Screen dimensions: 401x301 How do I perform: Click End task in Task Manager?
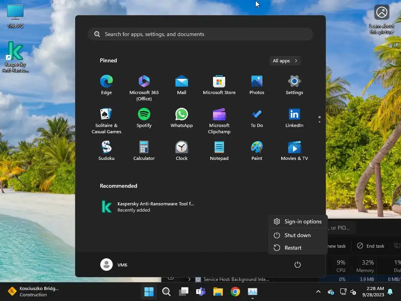click(x=371, y=246)
